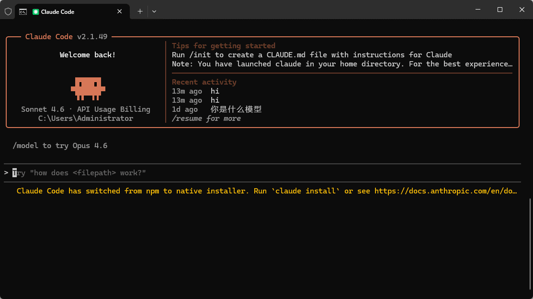The width and height of the screenshot is (533, 299).
Task: Expand the new tab profile dropdown chevron
Action: point(154,11)
